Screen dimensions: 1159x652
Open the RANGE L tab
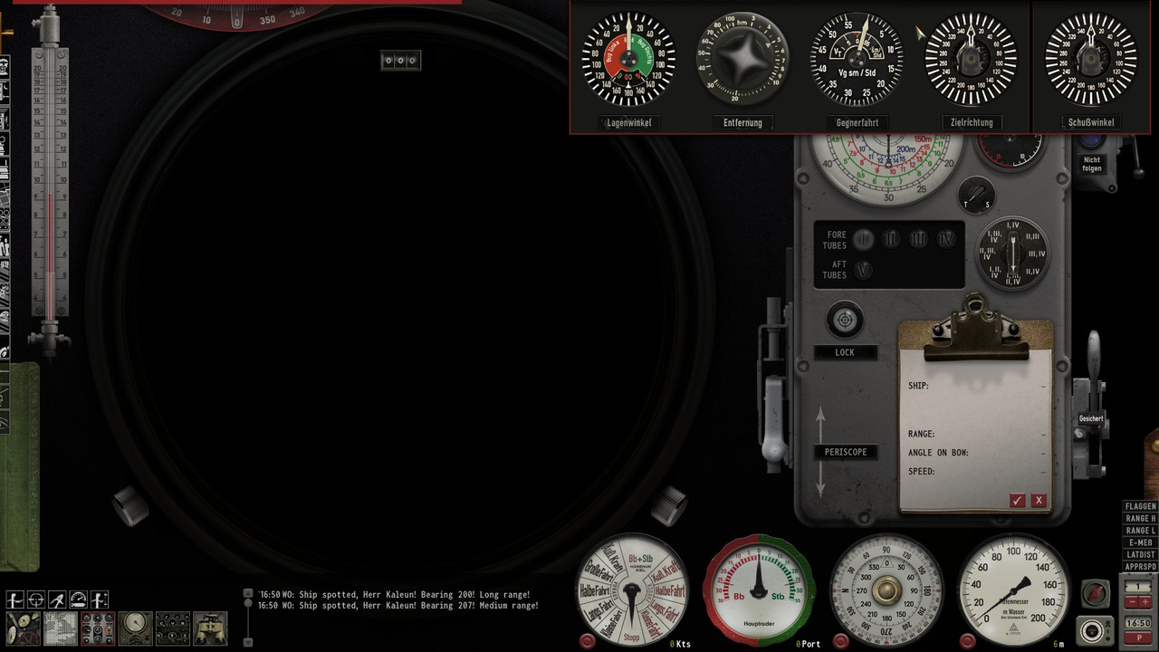(x=1140, y=531)
